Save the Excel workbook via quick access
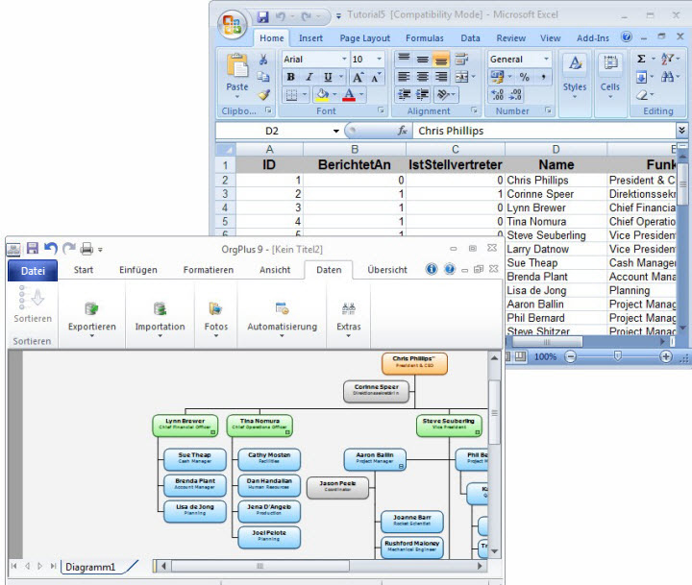692x585 pixels. 263,16
